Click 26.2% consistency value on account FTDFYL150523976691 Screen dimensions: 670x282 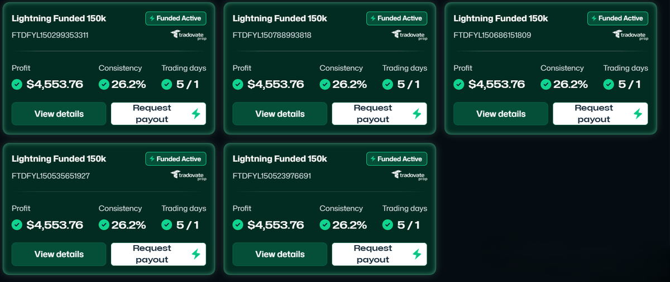coord(350,225)
